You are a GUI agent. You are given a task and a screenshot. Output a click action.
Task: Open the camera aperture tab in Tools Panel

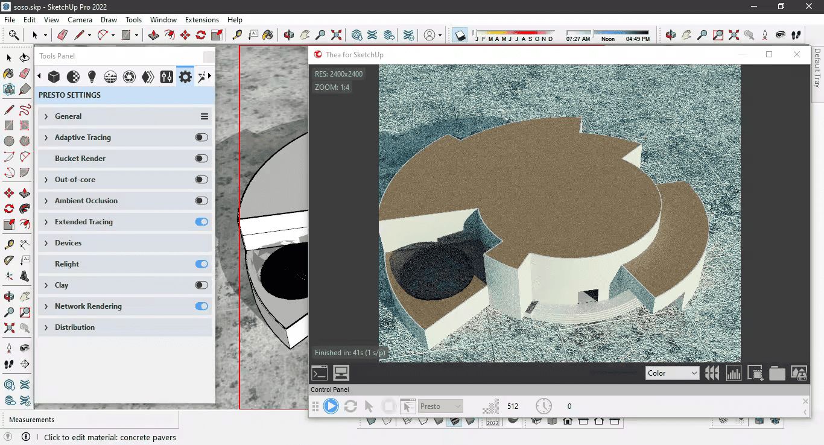point(129,77)
